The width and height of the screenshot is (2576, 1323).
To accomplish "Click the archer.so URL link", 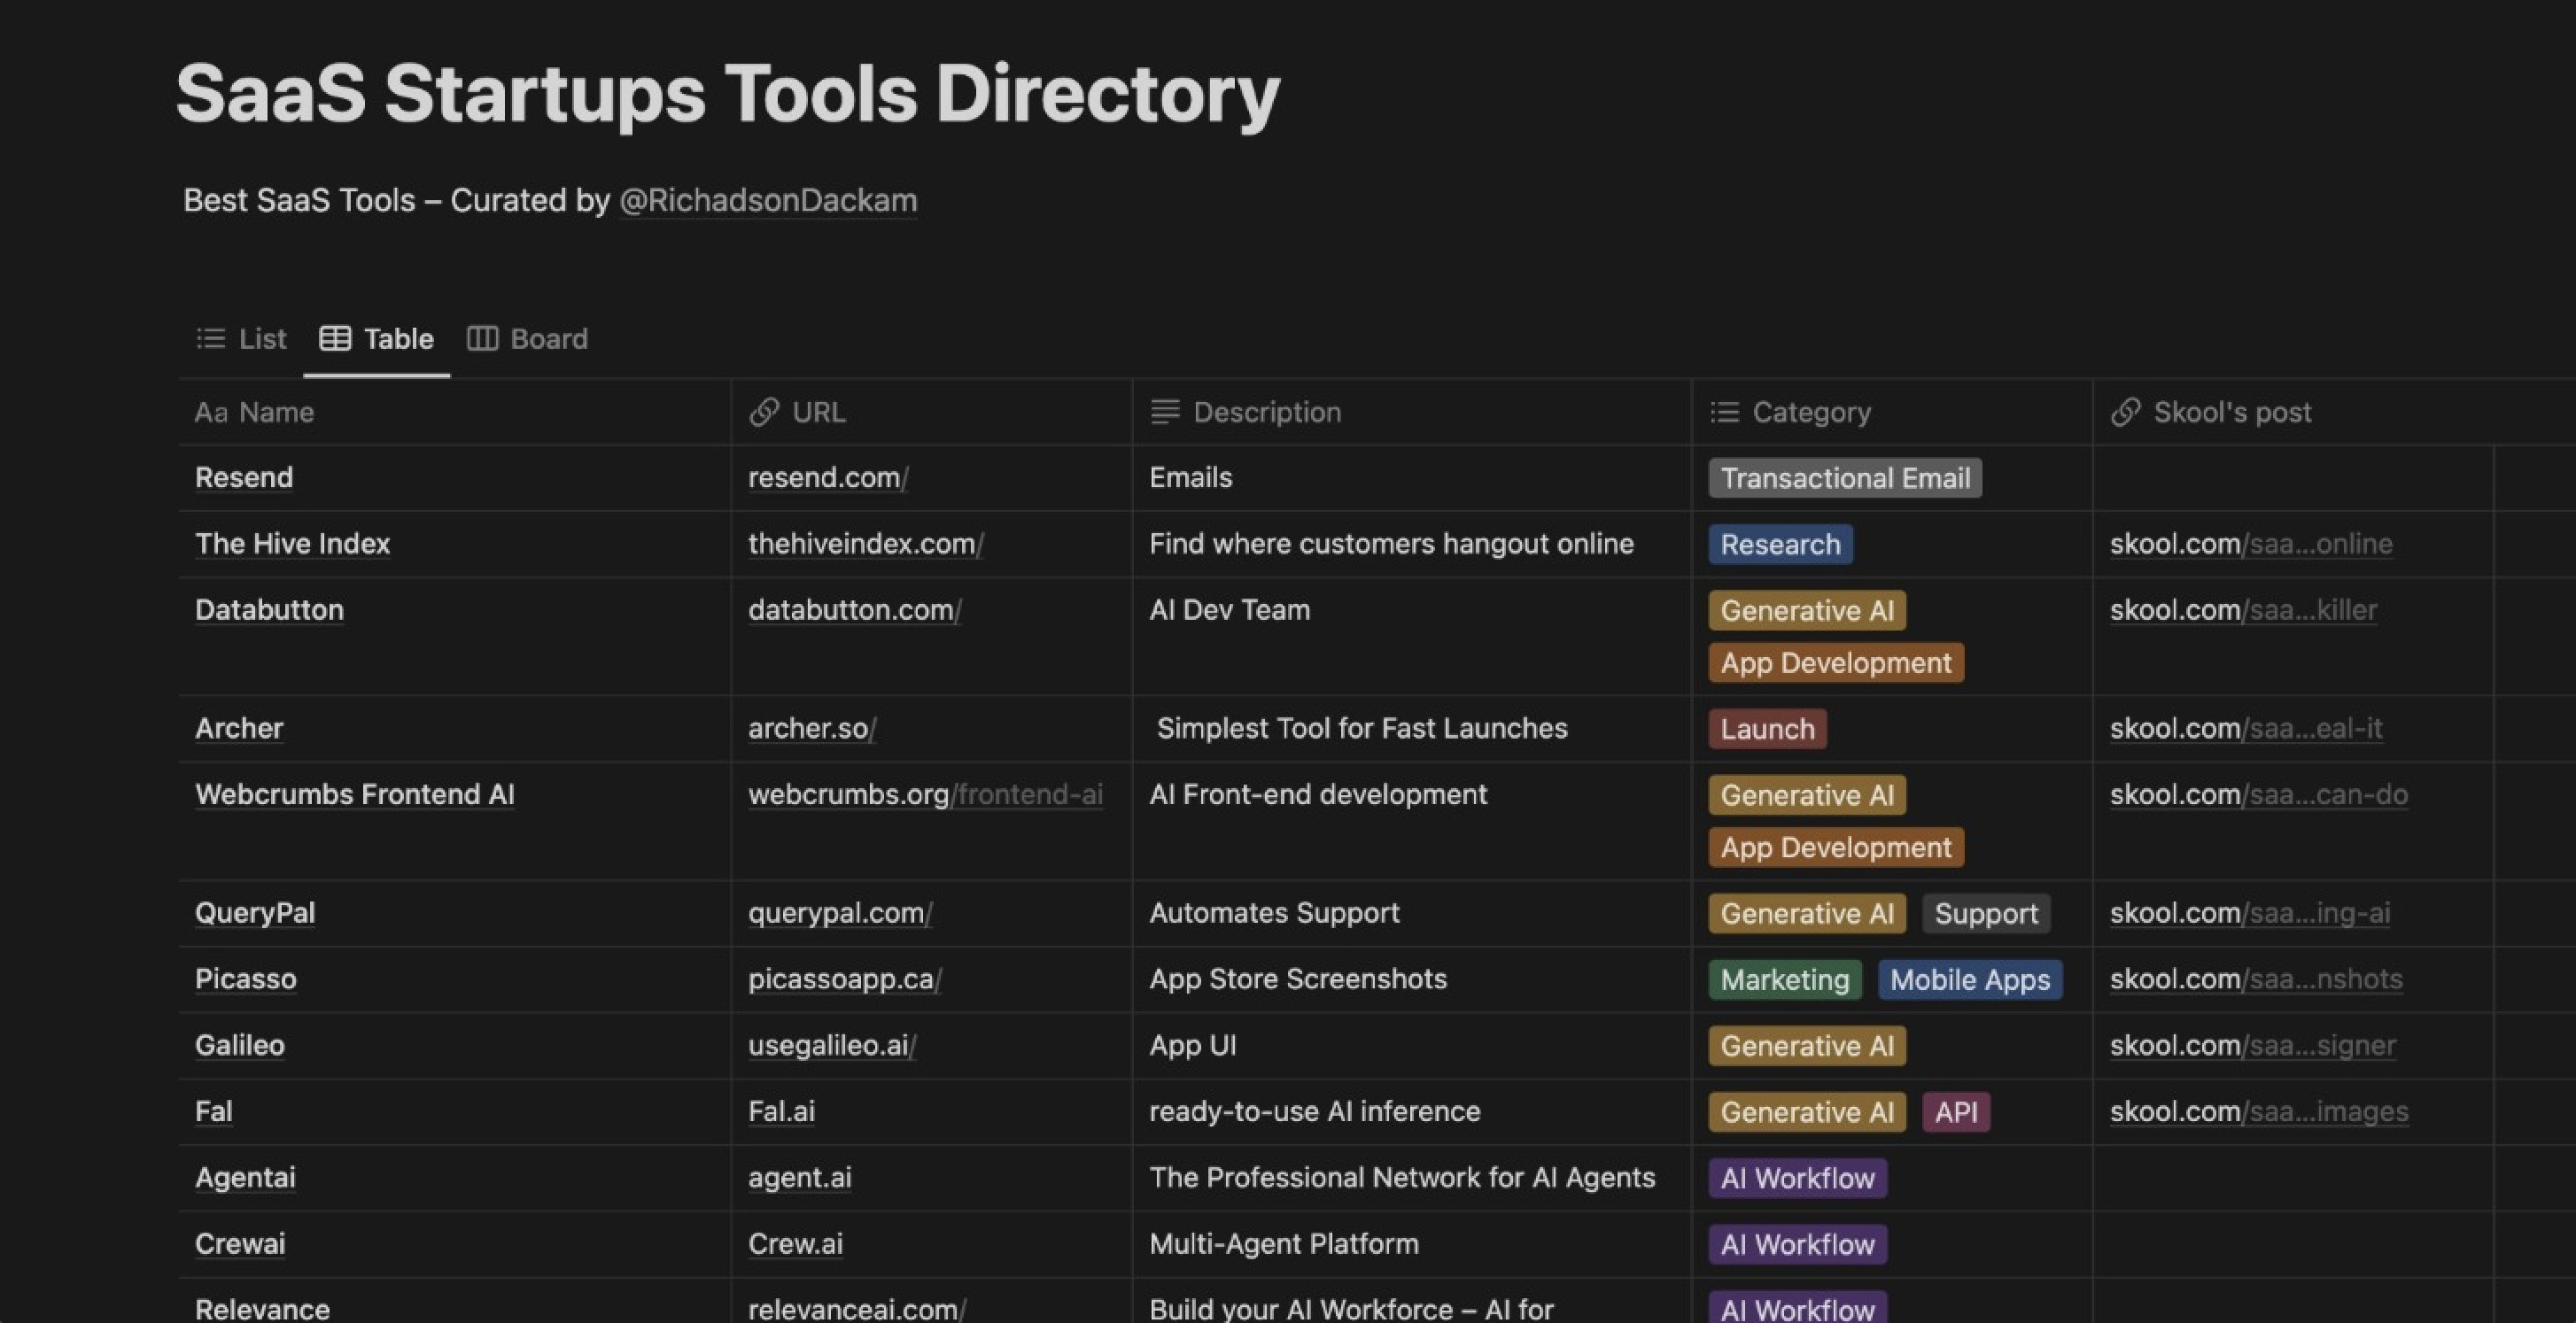I will 811,728.
